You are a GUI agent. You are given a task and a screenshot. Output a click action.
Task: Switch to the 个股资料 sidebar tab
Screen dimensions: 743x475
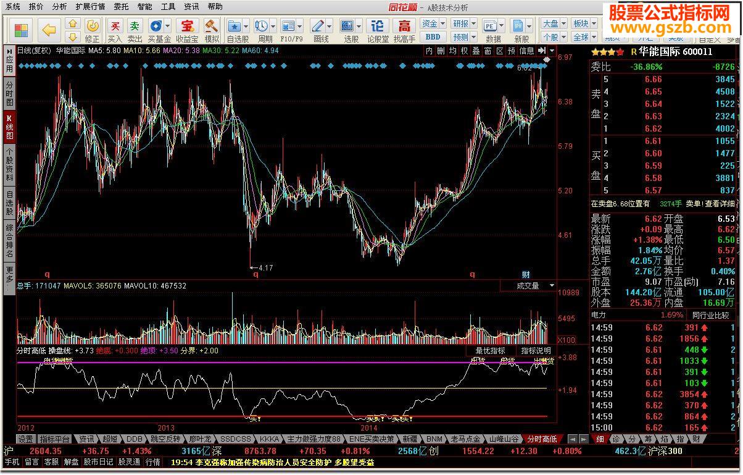coord(9,165)
